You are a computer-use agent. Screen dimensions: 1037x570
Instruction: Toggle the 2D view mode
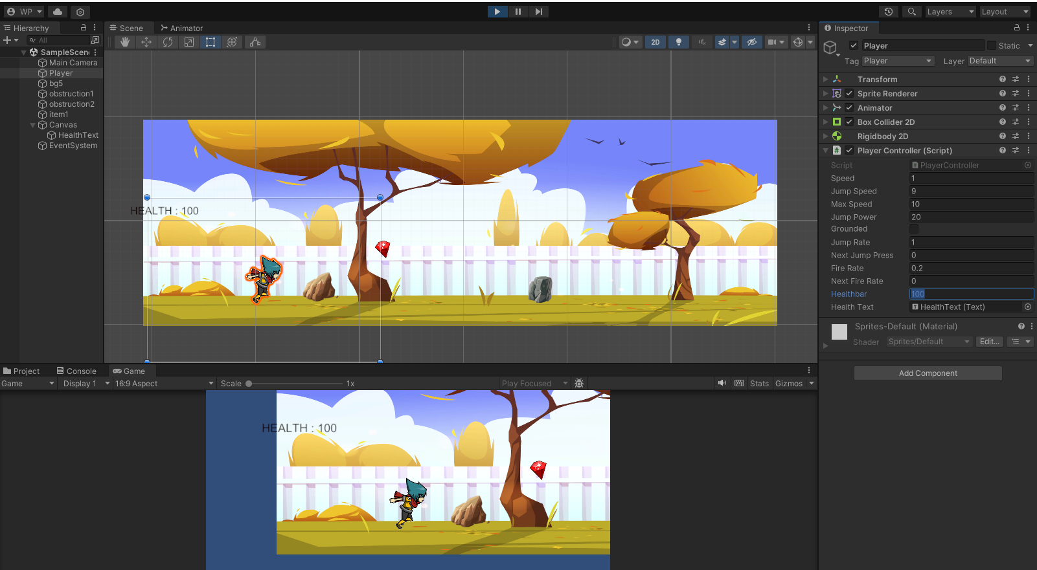click(655, 42)
